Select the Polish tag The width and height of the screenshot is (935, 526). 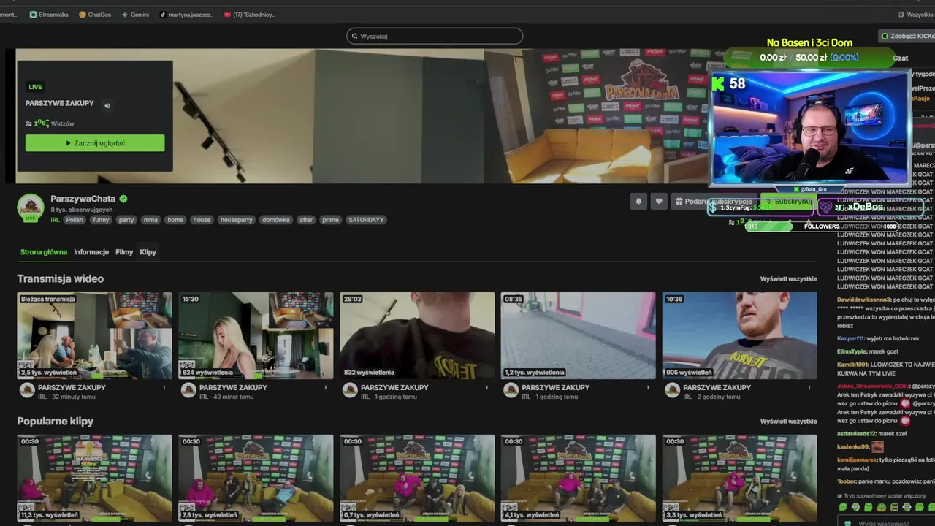click(75, 220)
